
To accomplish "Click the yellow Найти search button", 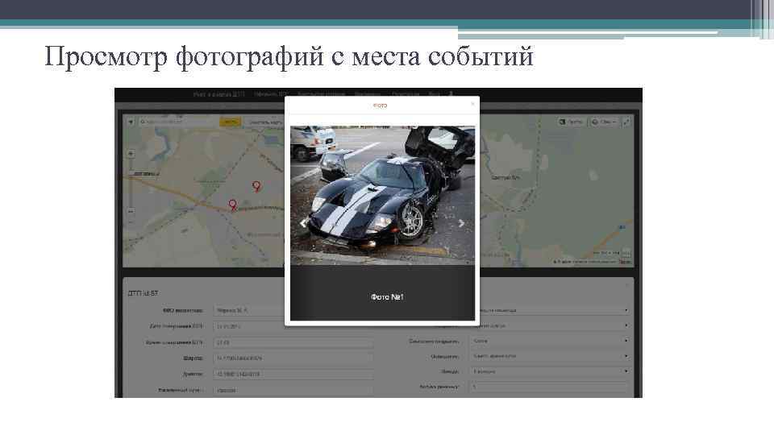I will 230,122.
